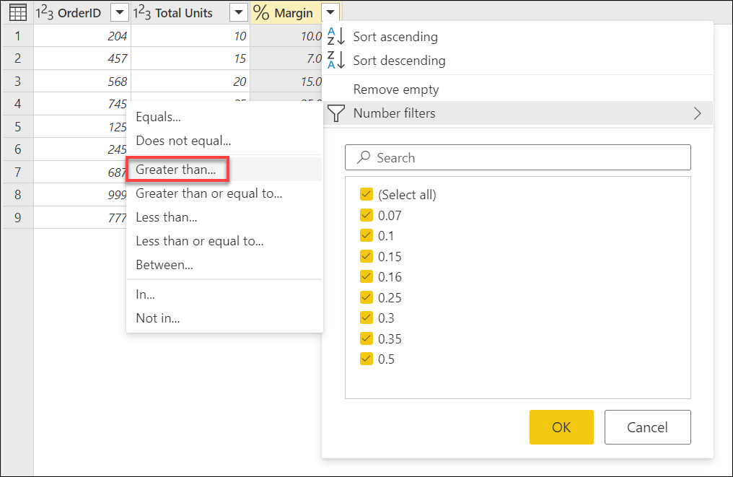Click the OK button to apply filter
Image resolution: width=733 pixels, height=477 pixels.
tap(561, 427)
